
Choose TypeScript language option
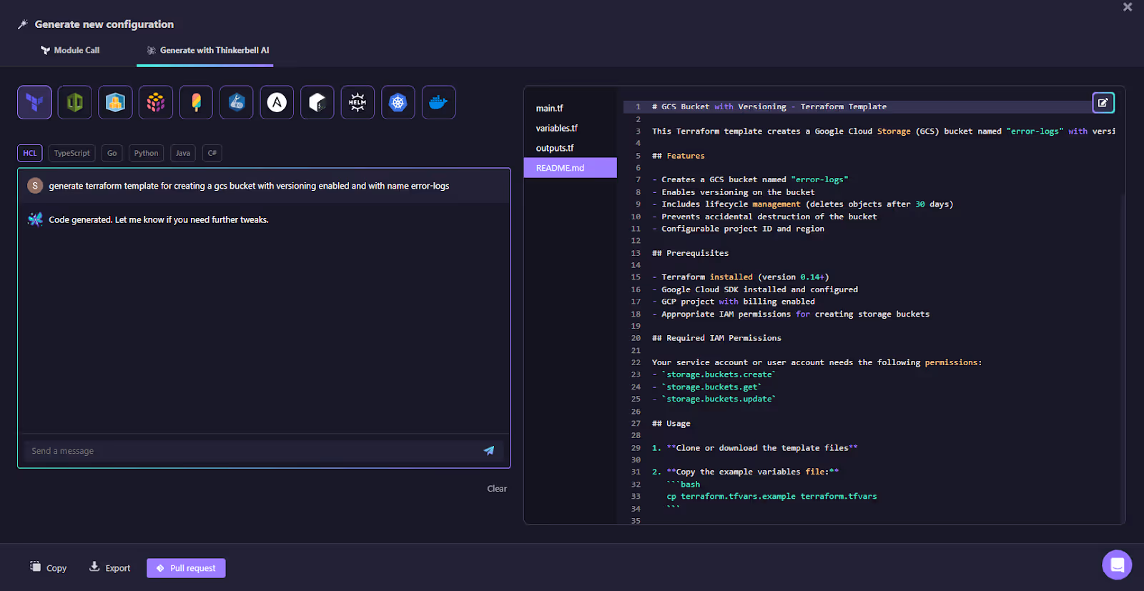point(72,153)
